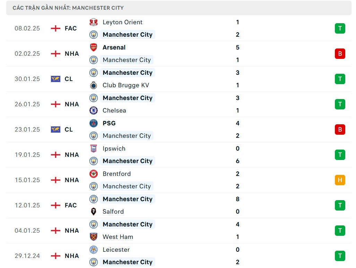
Task: Click the Chelsea club crest icon
Action: (x=94, y=110)
